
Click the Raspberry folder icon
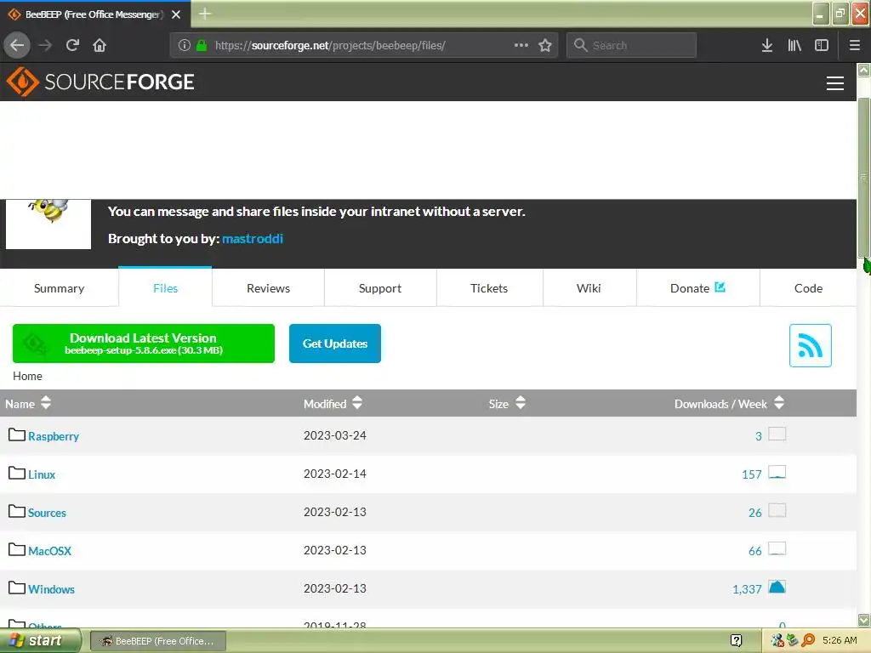point(17,434)
